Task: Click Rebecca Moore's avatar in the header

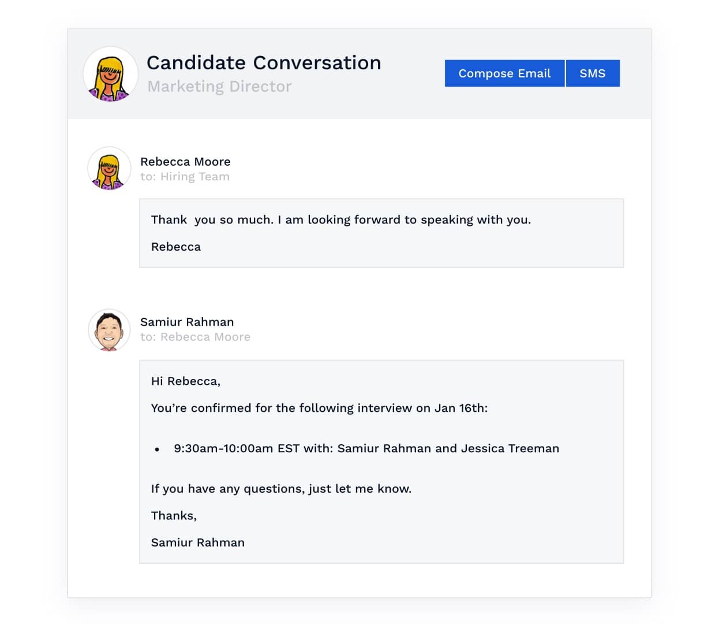Action: tap(110, 74)
